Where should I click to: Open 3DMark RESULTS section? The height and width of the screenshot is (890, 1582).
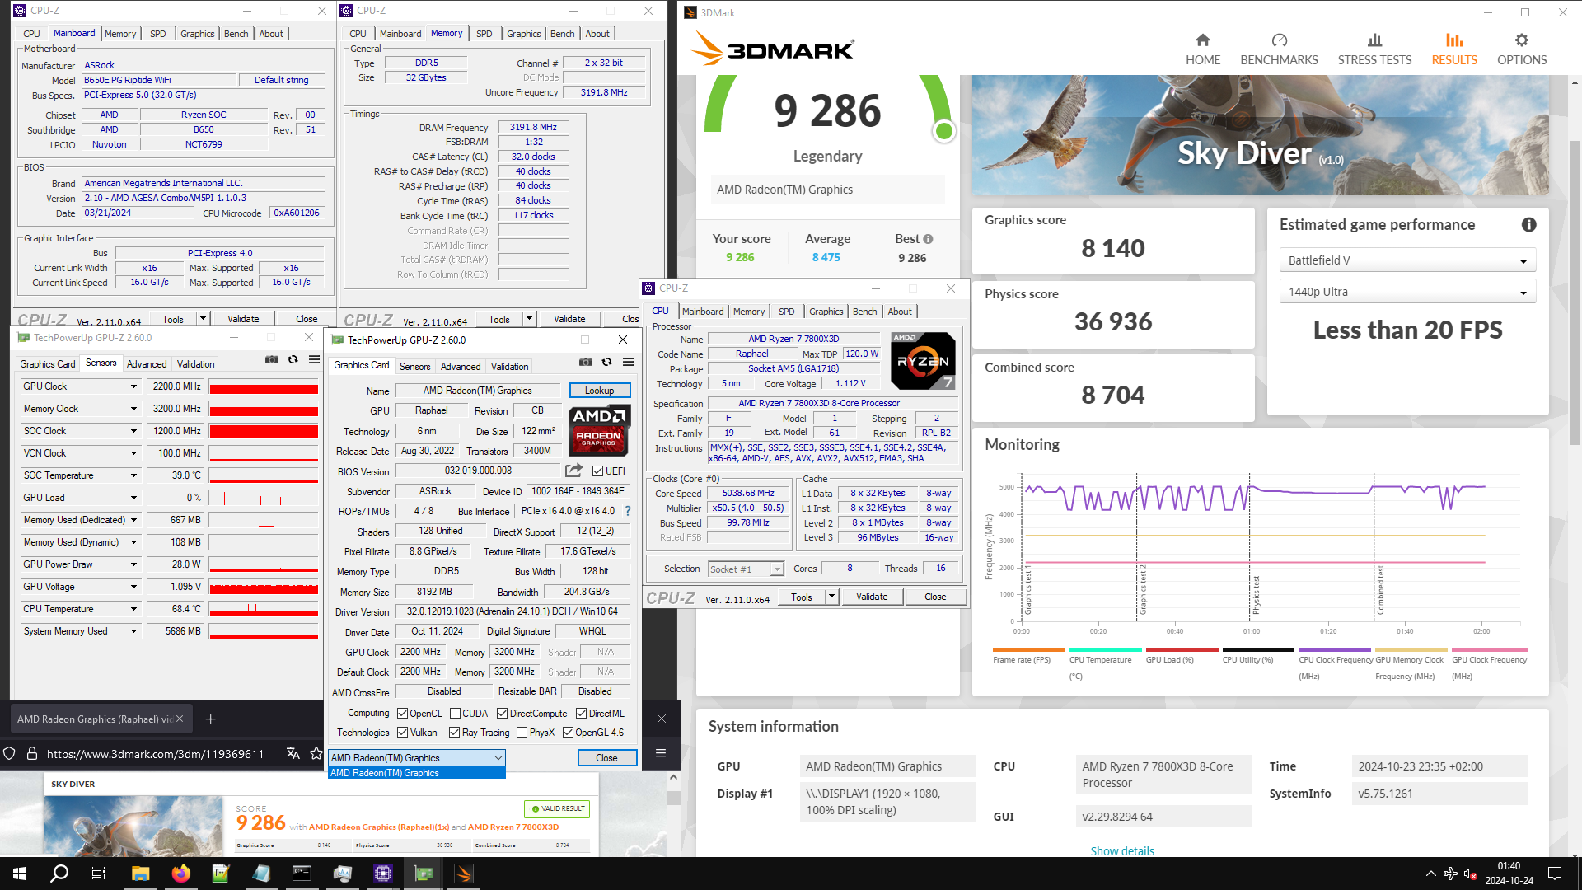coord(1454,49)
